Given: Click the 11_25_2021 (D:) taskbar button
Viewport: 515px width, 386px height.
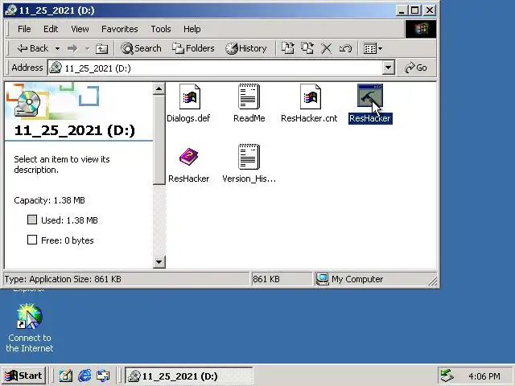Looking at the screenshot, I should (x=188, y=376).
